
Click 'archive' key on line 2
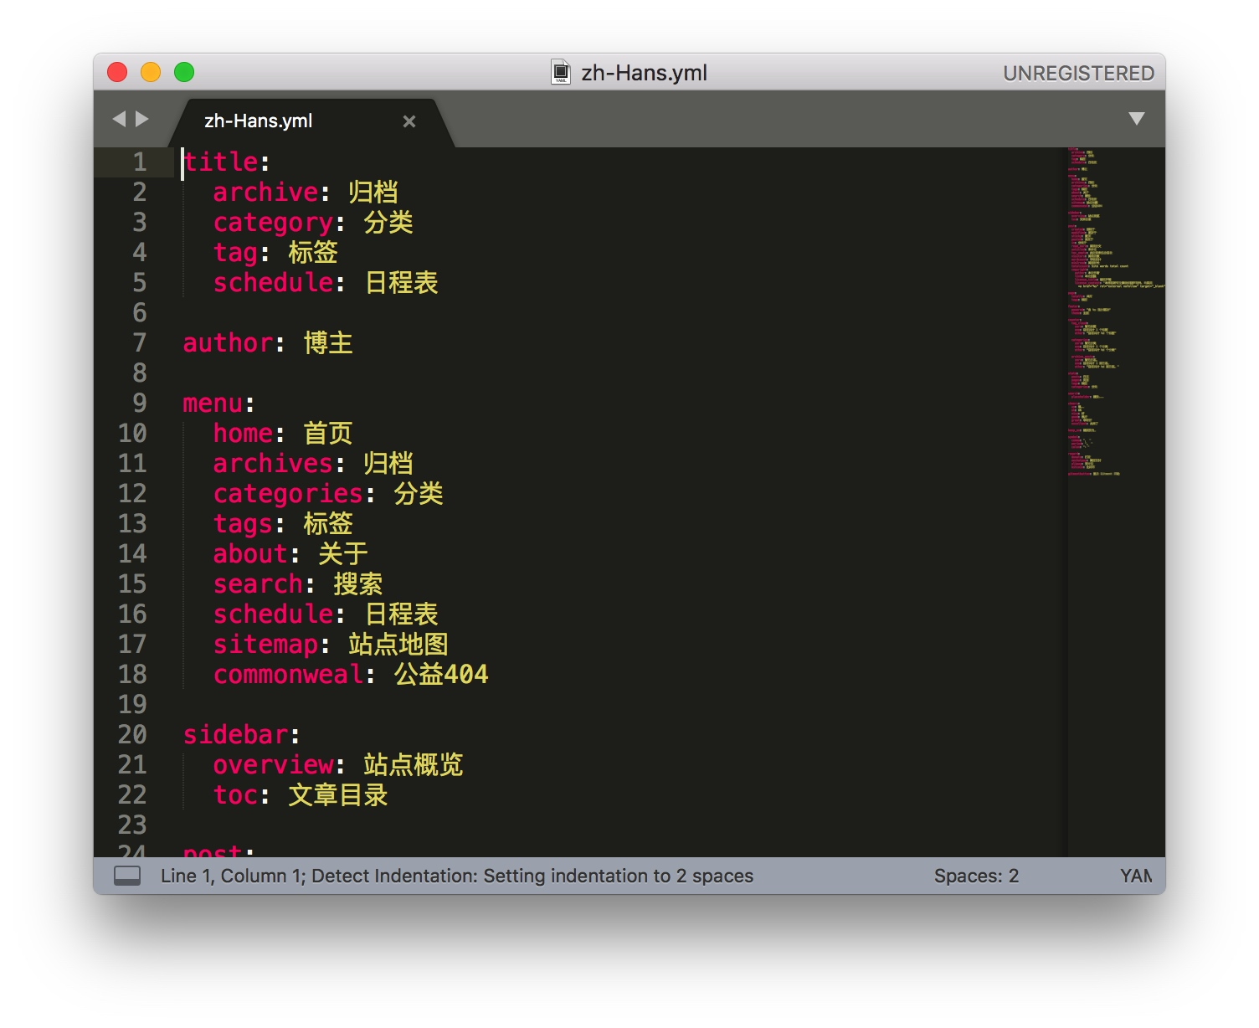[265, 192]
